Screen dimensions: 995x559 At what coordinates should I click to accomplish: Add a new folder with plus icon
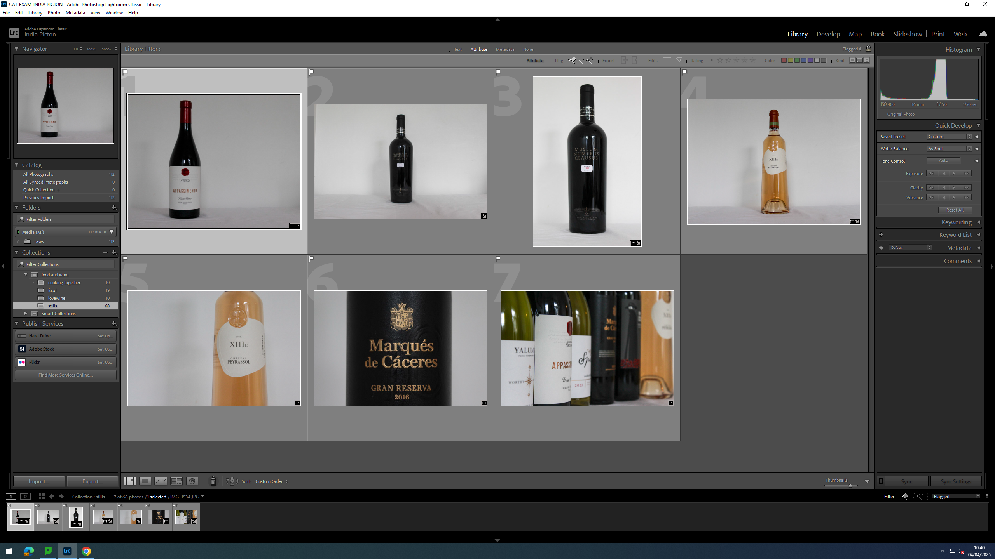coord(114,208)
